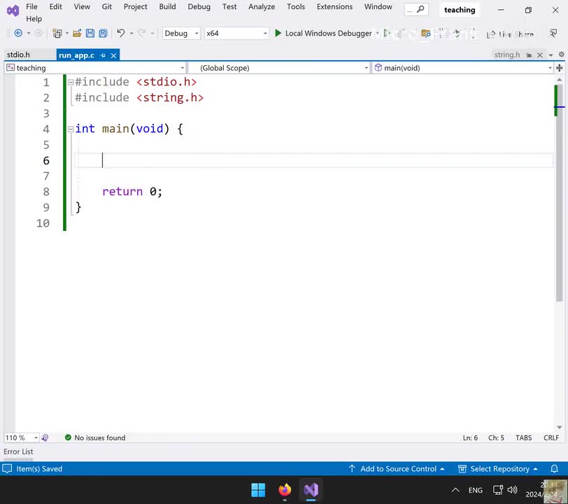Close the run_app.c tab
The height and width of the screenshot is (504, 568).
[x=113, y=55]
